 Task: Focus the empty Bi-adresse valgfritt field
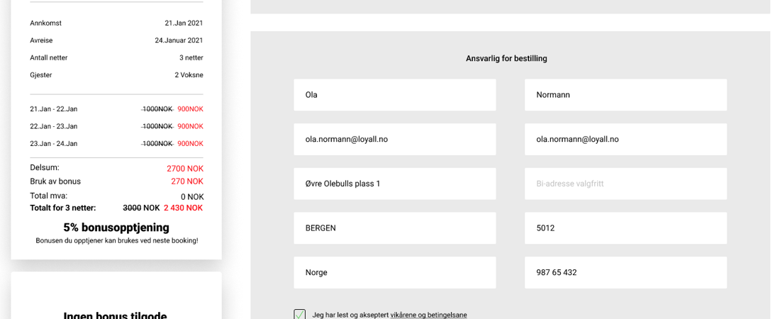tap(625, 184)
